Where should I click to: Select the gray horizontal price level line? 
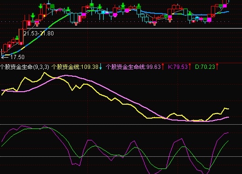tap(134, 28)
